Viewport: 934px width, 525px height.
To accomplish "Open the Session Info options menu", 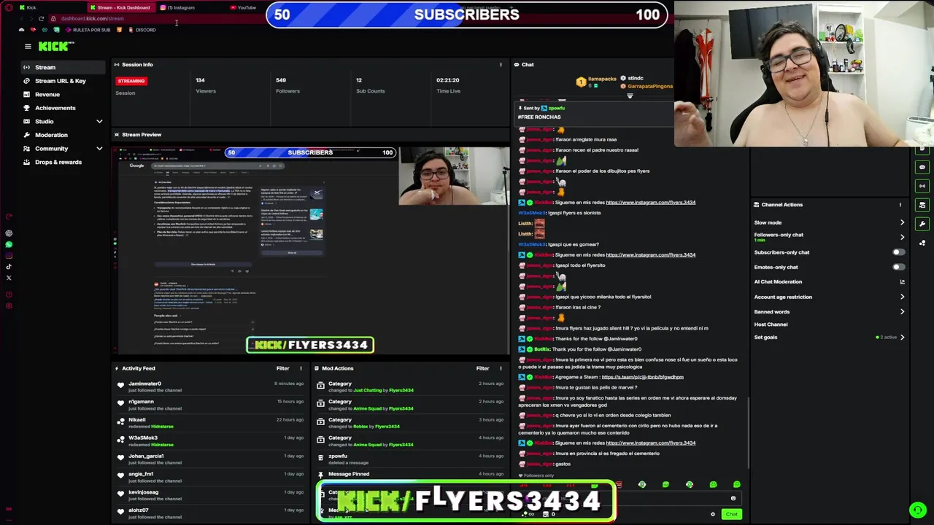I will [x=501, y=65].
